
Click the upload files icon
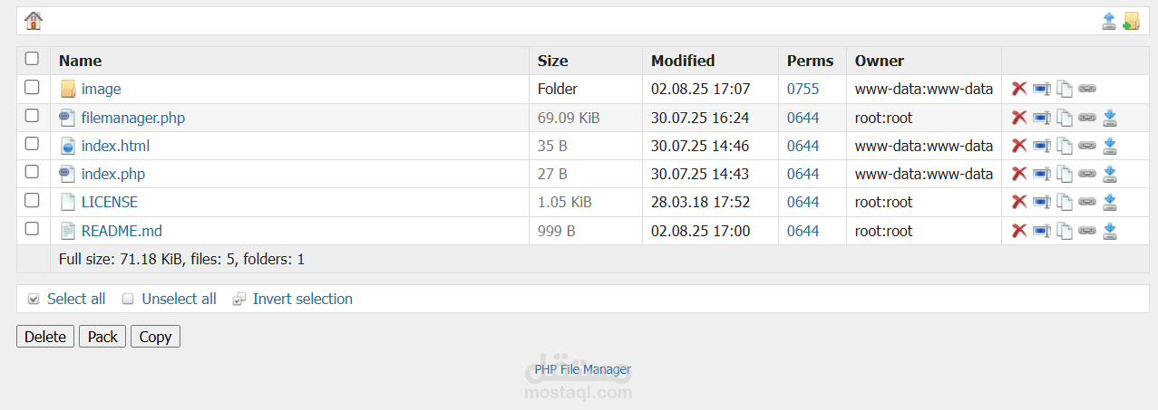pos(1108,21)
